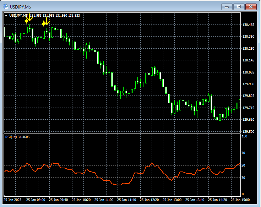Click the 25 Jan 09:40 time label
The image size is (261, 207).
coord(59,200)
